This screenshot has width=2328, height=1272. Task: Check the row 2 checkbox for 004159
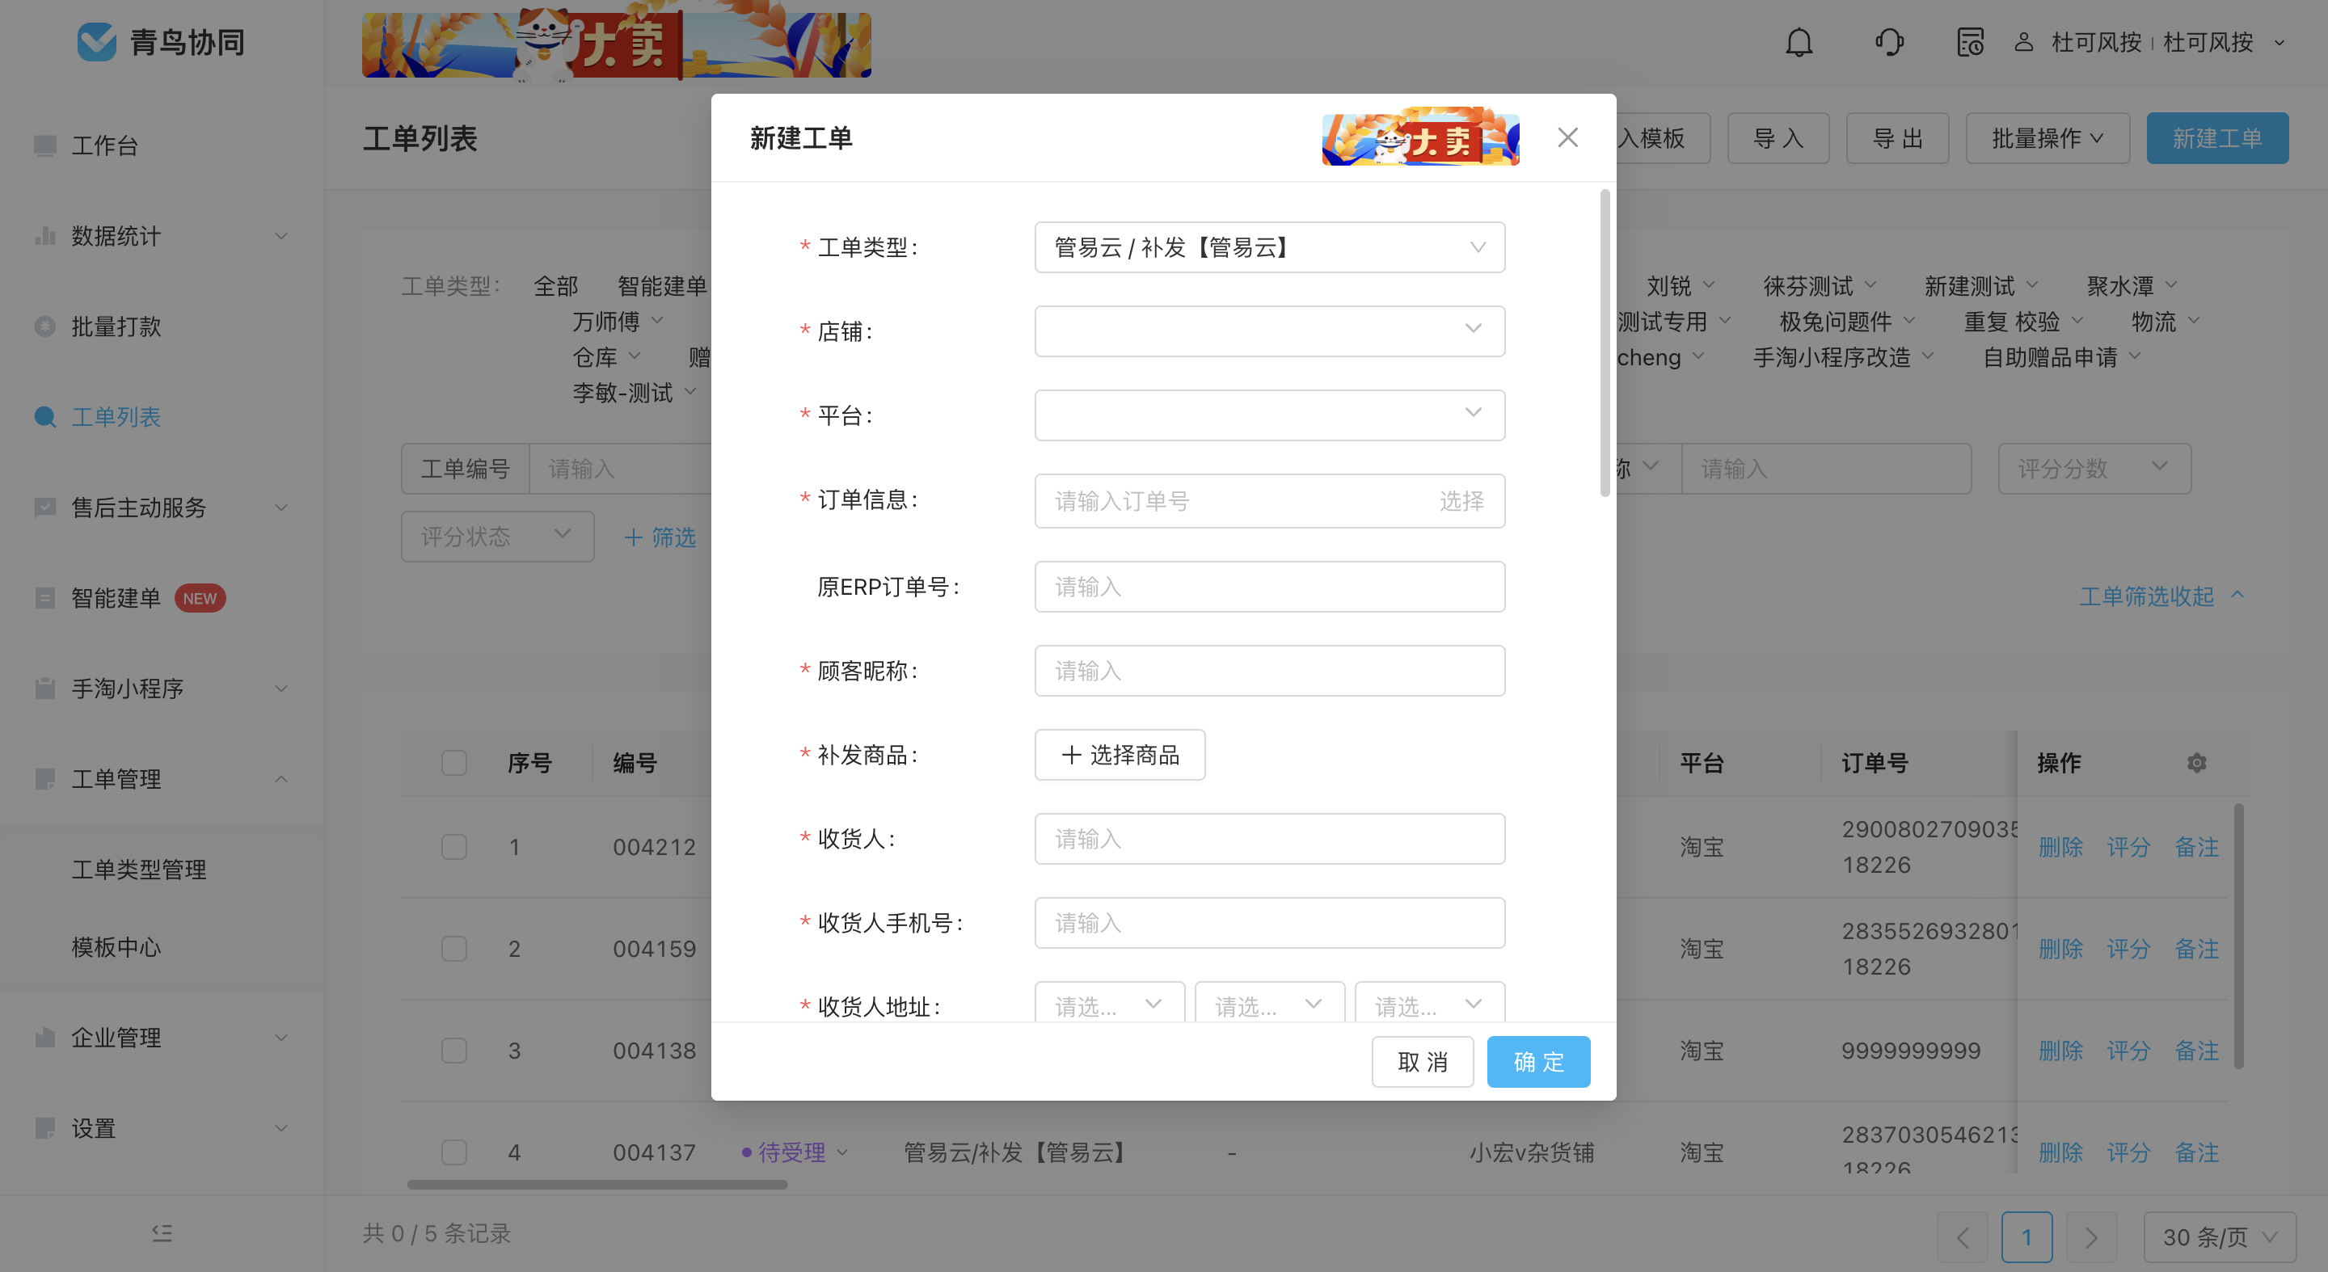pyautogui.click(x=453, y=949)
